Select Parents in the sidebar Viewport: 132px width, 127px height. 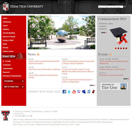pos(6,48)
